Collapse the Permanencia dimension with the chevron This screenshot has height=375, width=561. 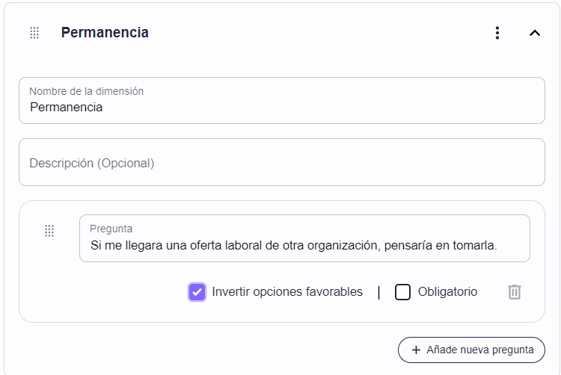tap(535, 33)
